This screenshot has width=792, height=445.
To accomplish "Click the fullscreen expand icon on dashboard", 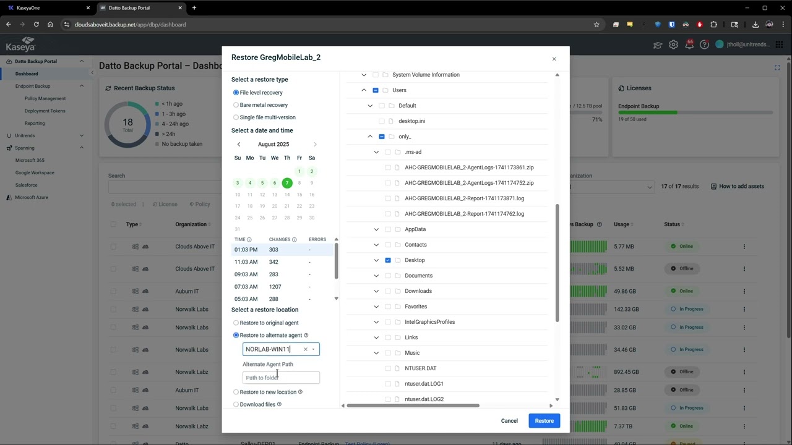I will click(777, 67).
